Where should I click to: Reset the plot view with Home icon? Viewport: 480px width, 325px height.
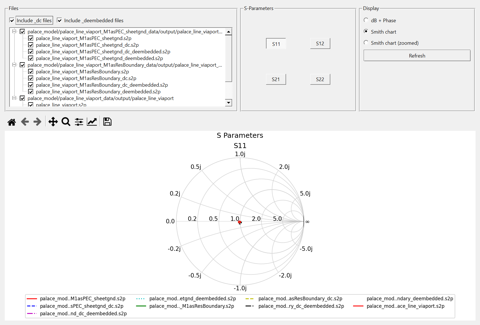tap(12, 122)
